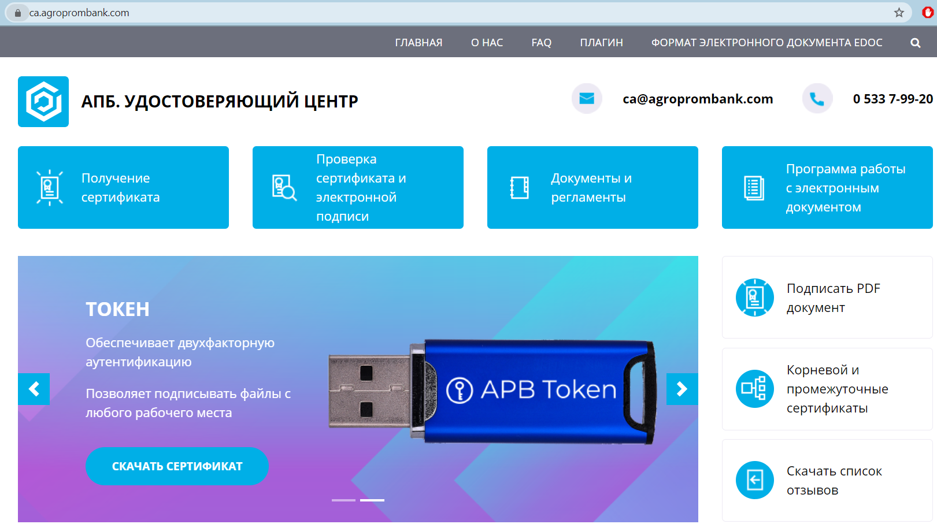Click the notebook icon on Документы и регламенты
The image size is (937, 524).
(519, 188)
